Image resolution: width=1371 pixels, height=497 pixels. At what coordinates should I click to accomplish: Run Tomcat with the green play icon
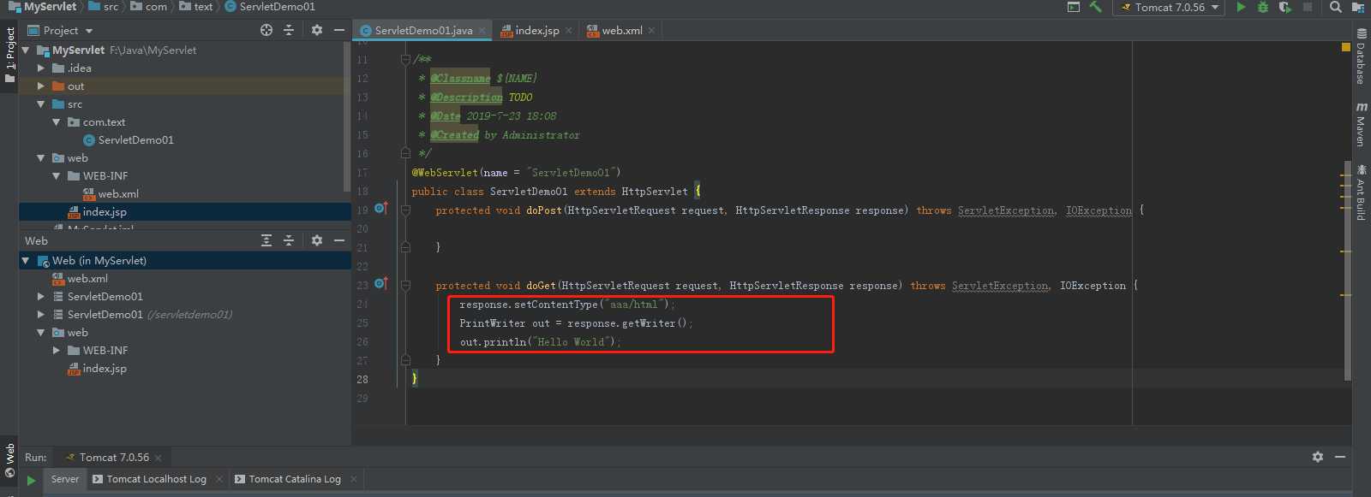coord(1241,7)
